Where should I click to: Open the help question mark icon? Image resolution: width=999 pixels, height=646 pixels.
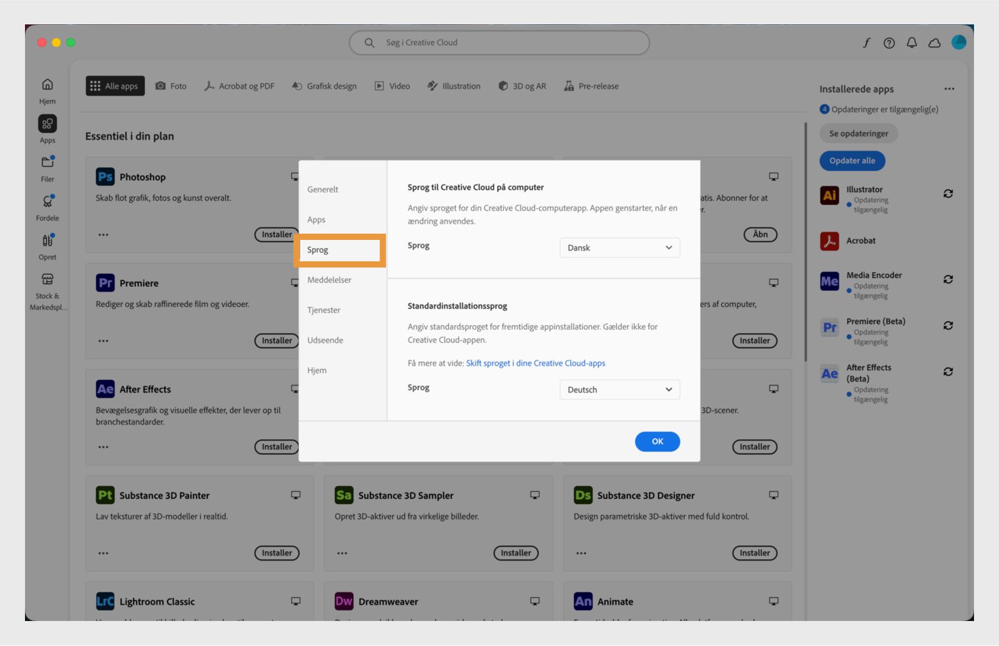point(889,42)
